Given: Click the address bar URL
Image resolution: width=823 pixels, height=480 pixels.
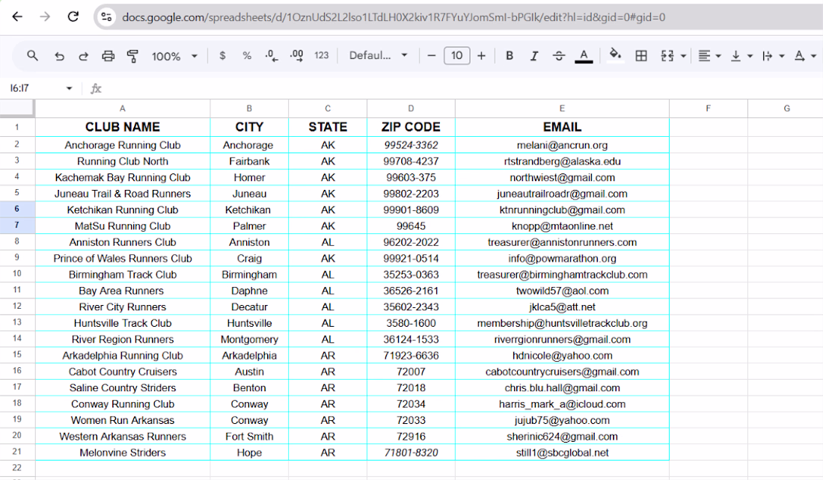Looking at the screenshot, I should tap(394, 17).
